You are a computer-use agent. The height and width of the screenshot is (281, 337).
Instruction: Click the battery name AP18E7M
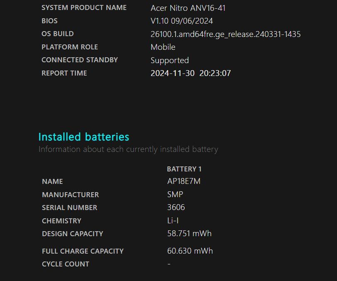click(x=183, y=181)
